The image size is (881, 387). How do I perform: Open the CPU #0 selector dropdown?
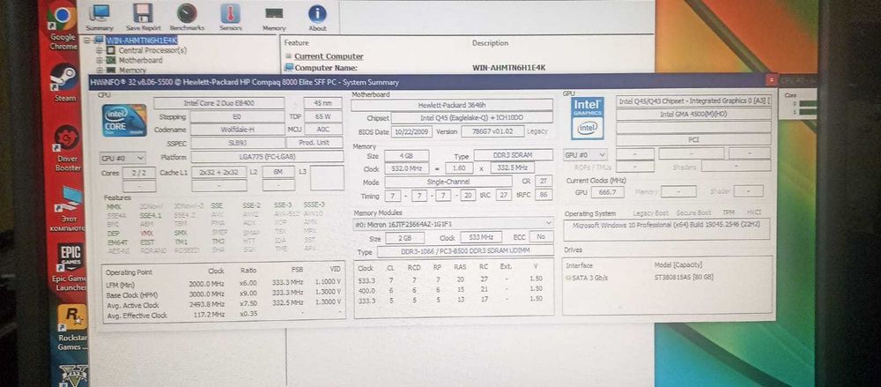click(x=122, y=158)
